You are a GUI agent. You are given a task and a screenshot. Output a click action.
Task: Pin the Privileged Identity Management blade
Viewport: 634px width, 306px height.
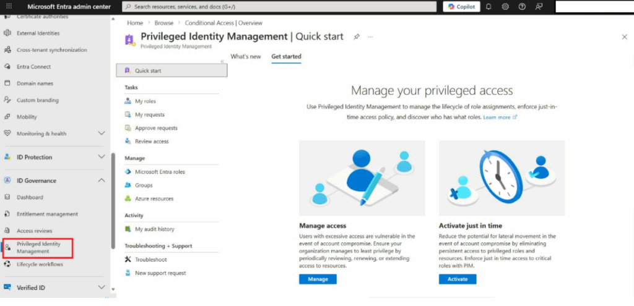point(356,36)
